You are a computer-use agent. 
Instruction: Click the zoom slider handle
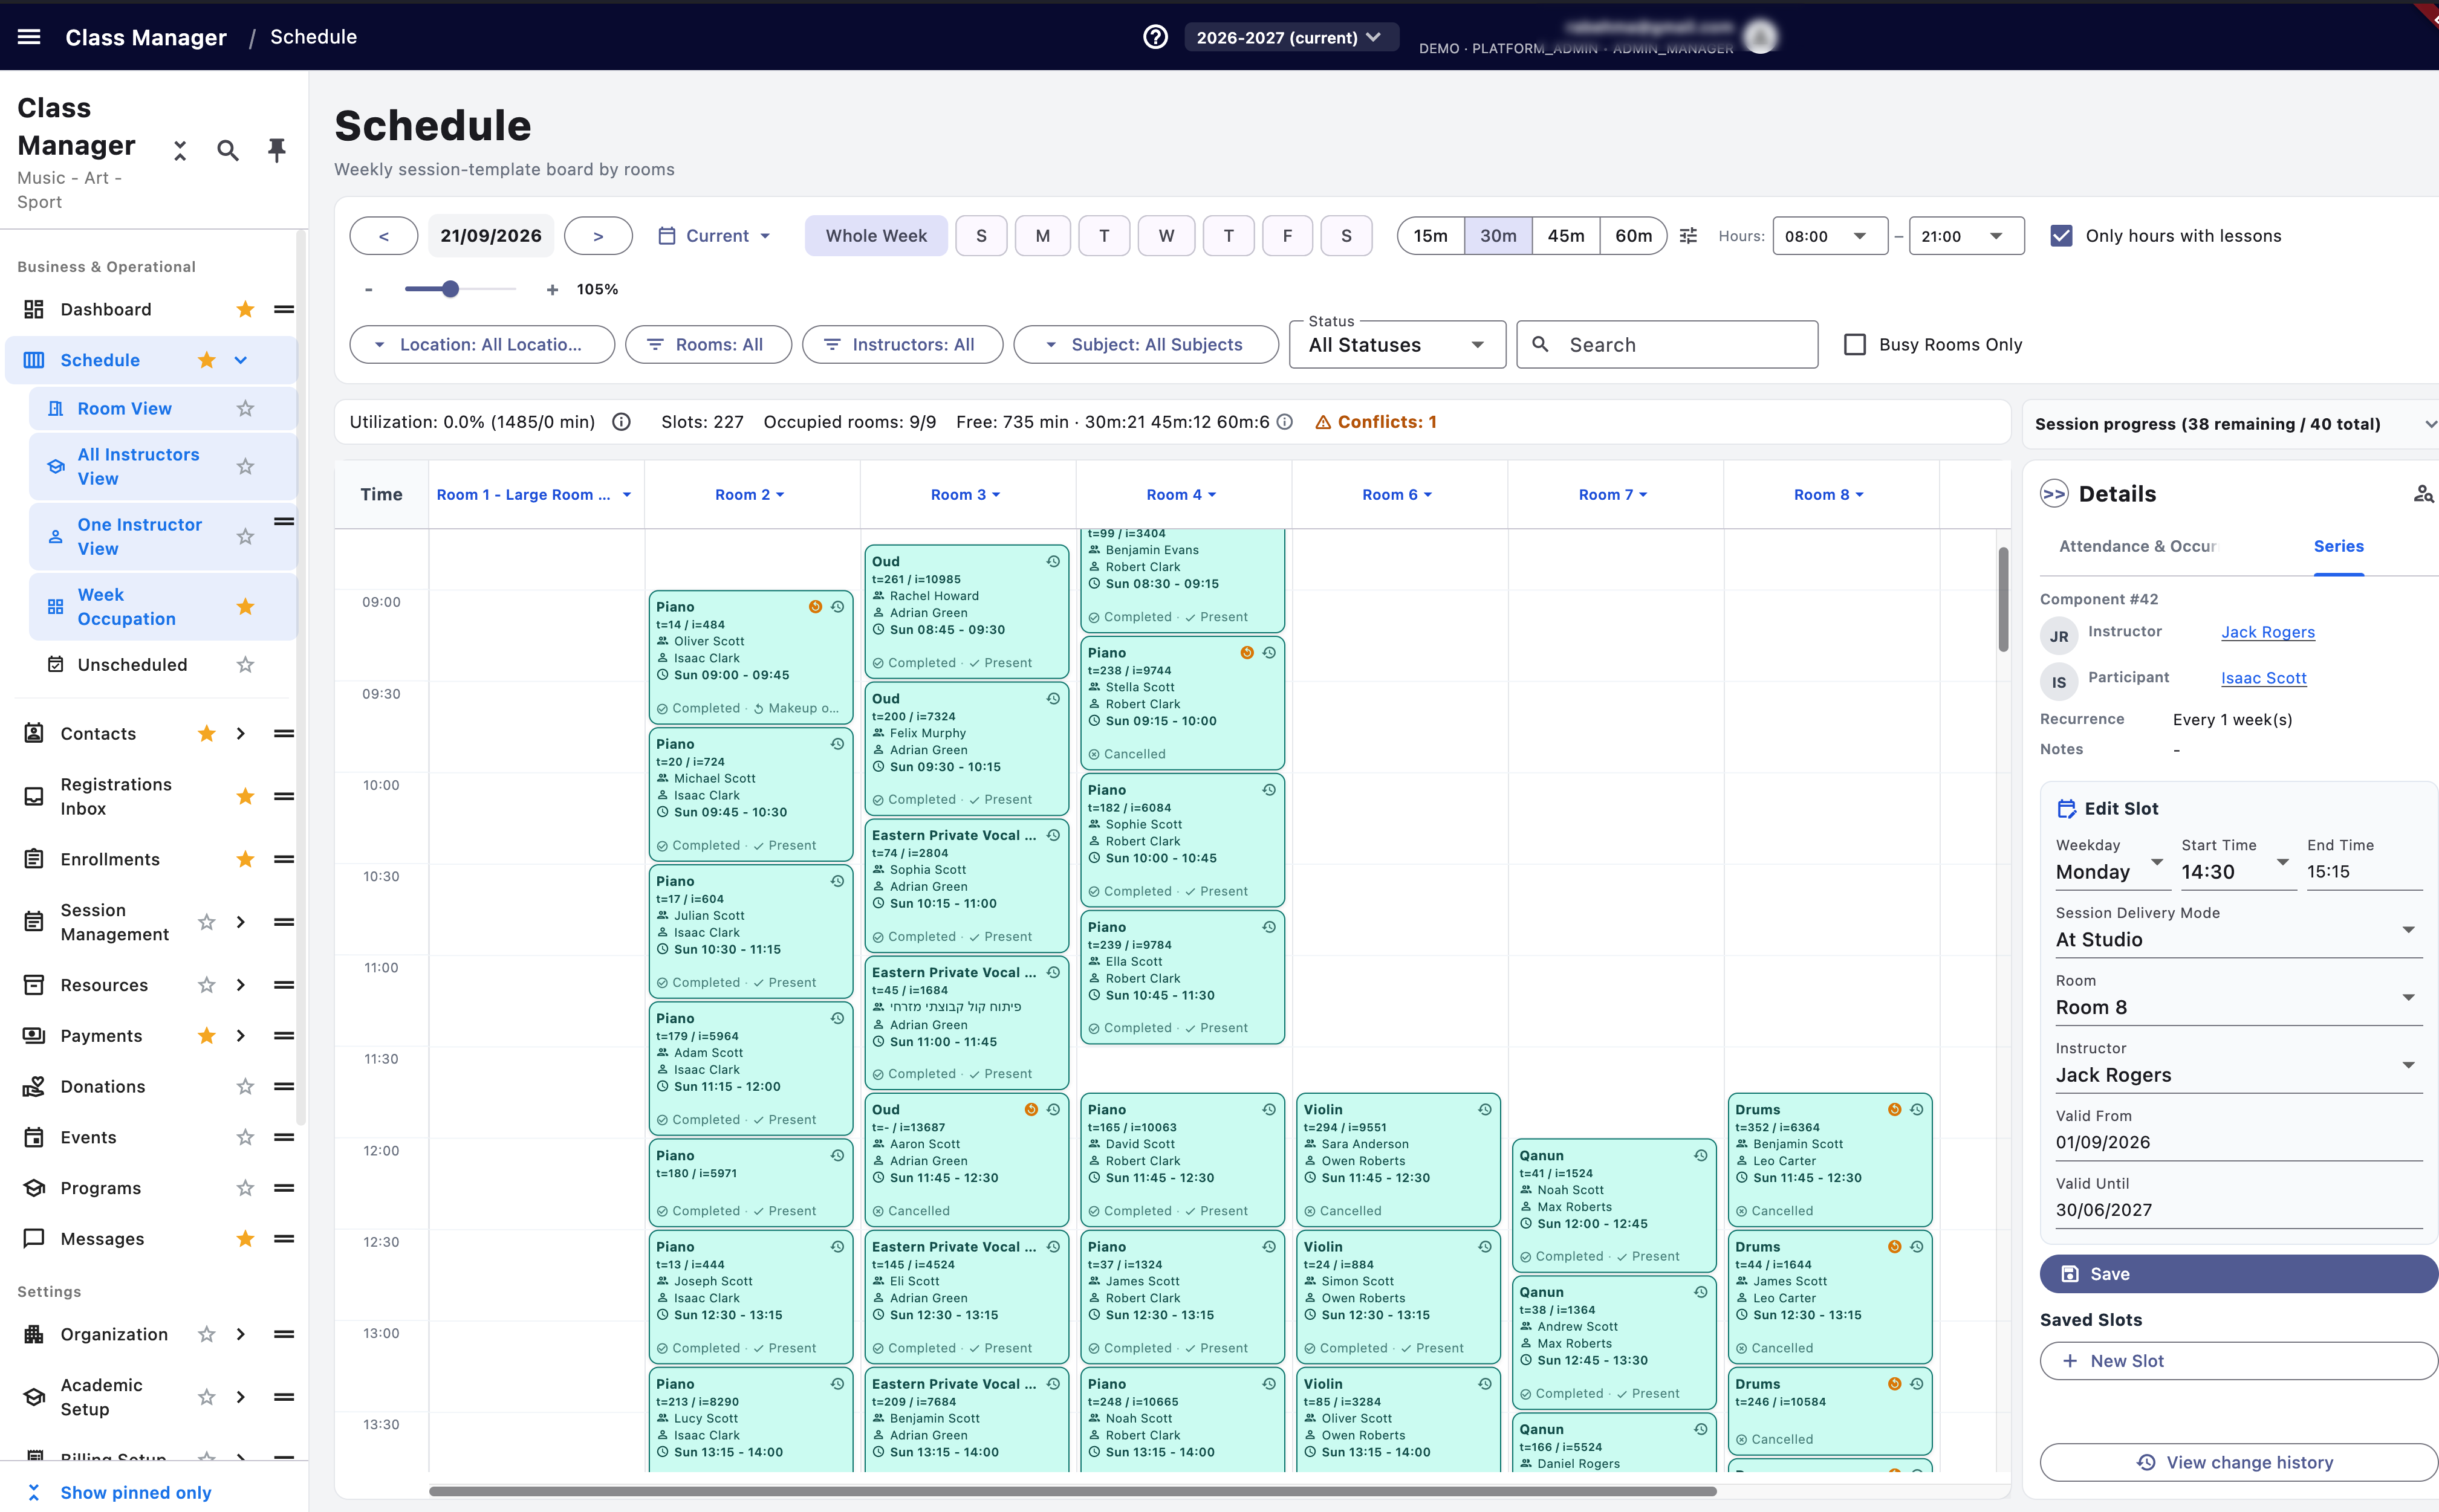click(450, 289)
